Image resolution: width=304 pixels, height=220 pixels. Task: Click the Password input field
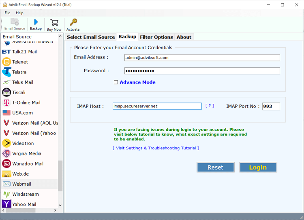[202, 71]
